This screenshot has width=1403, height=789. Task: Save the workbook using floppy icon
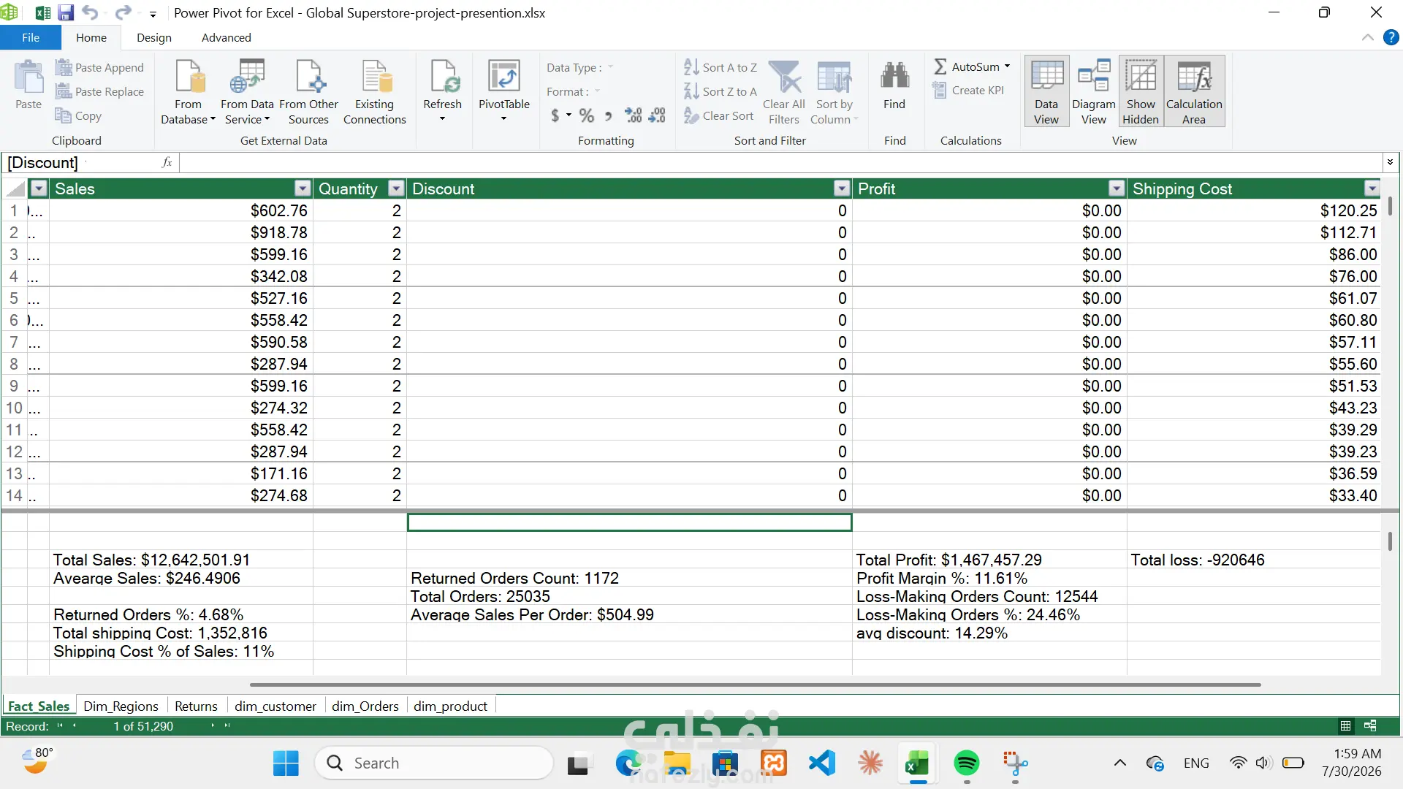66,12
